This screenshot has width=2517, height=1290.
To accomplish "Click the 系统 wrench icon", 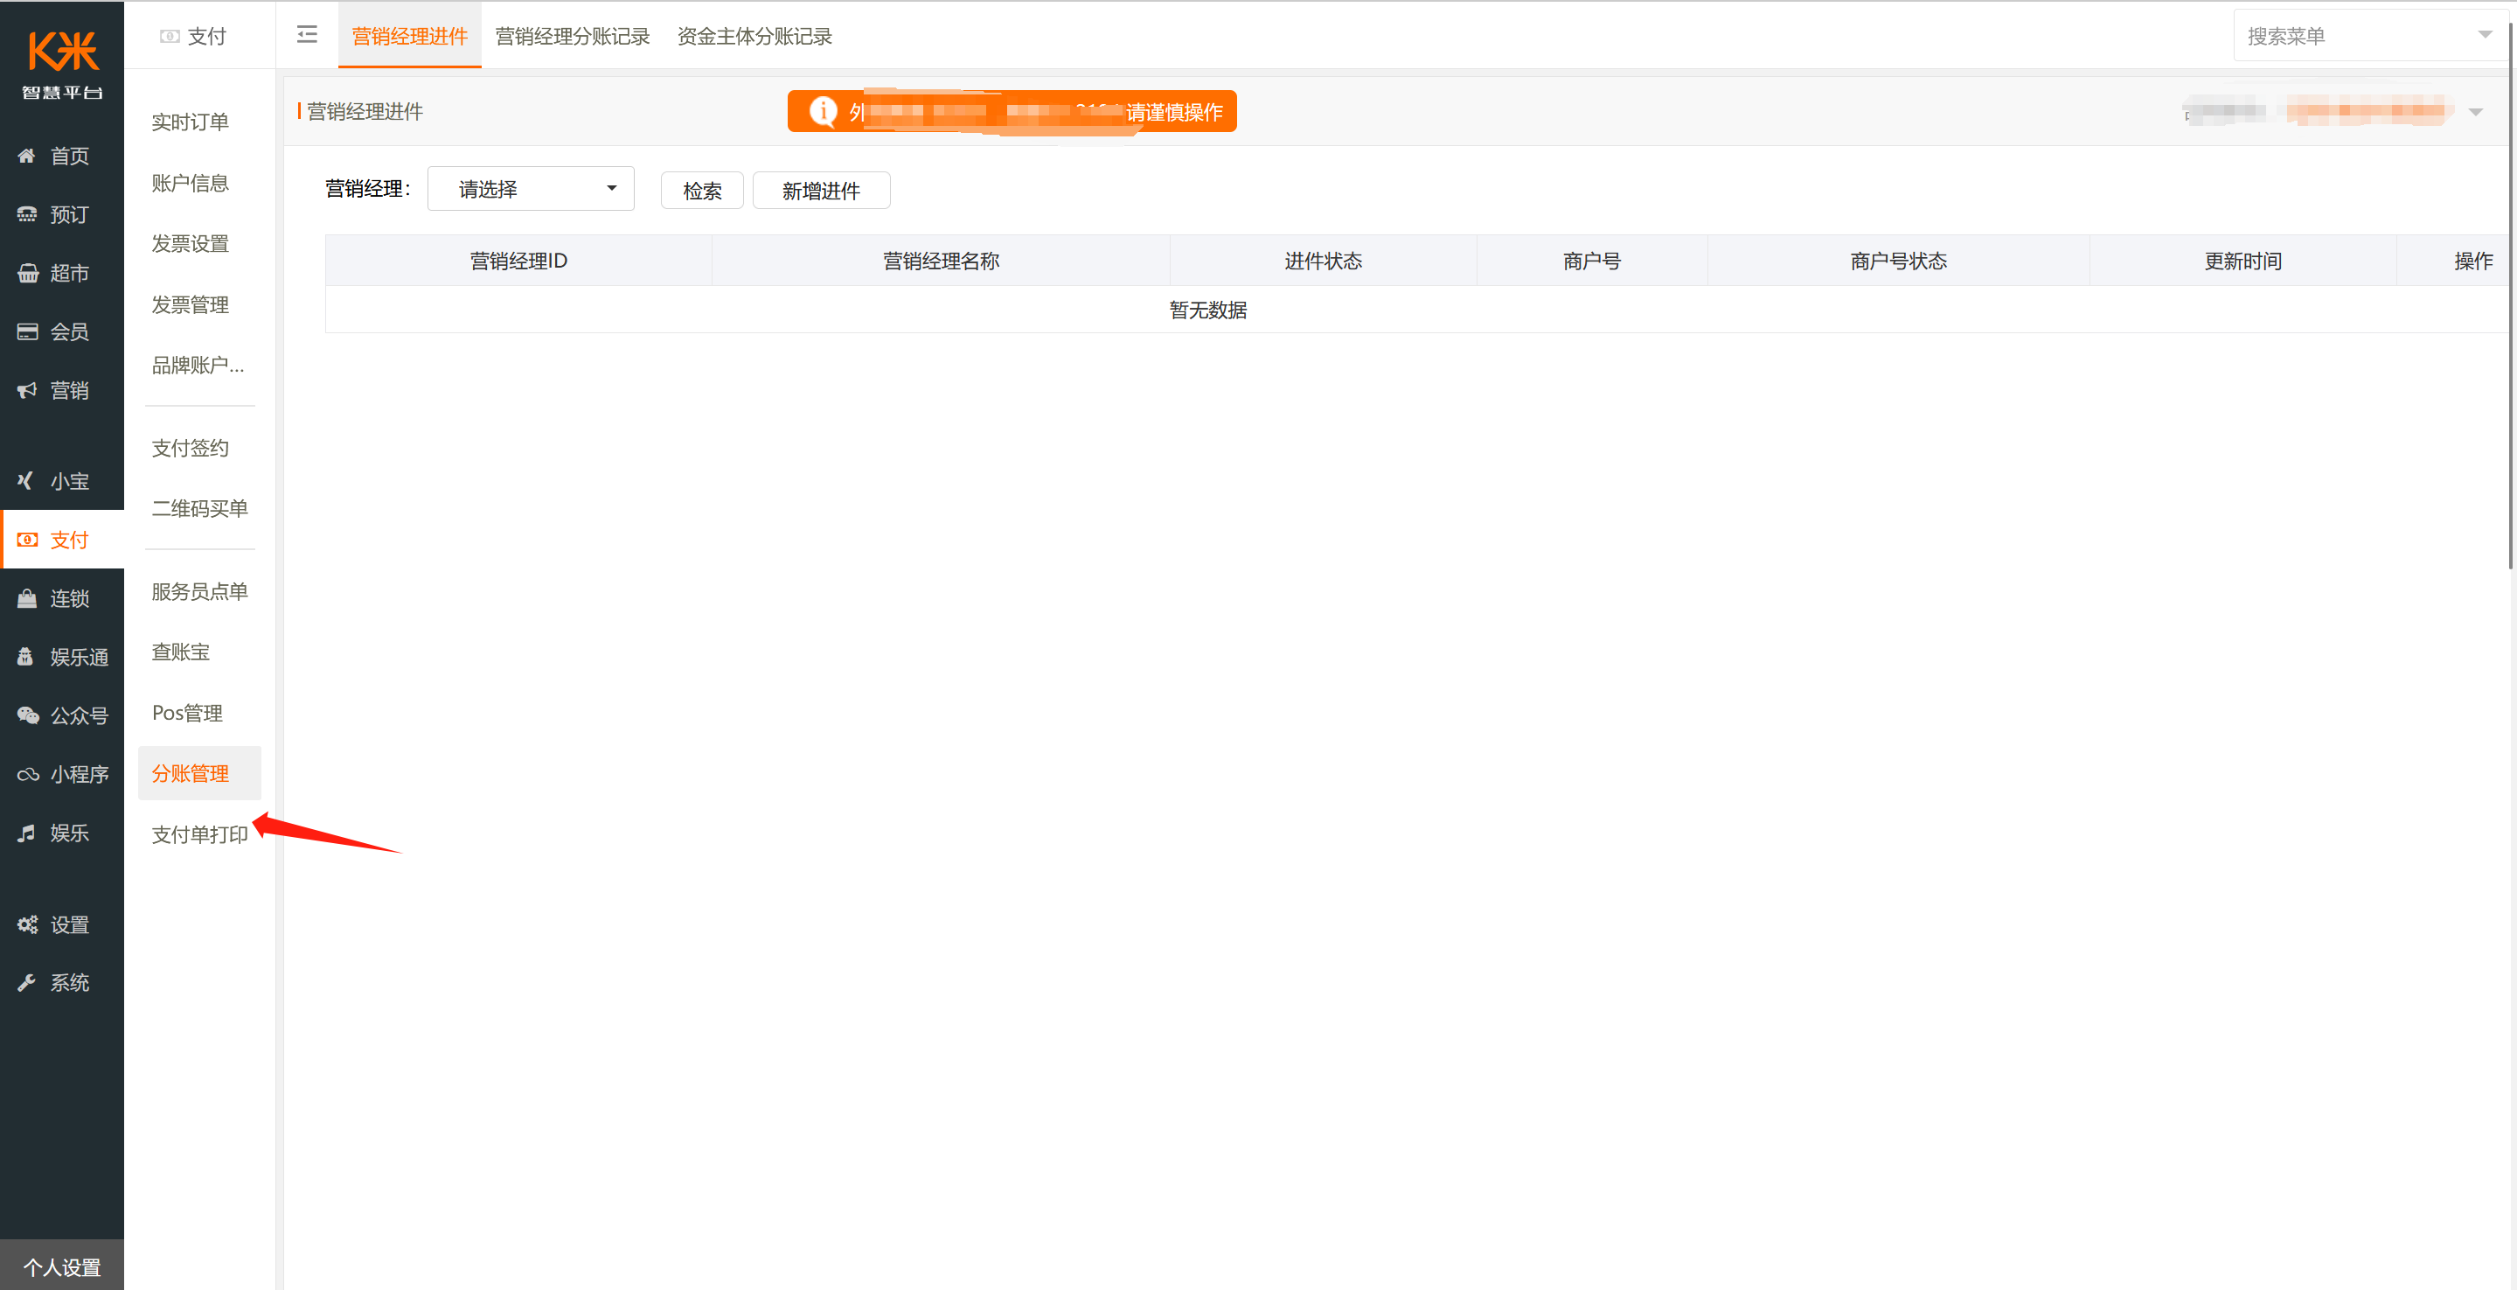I will pos(26,982).
